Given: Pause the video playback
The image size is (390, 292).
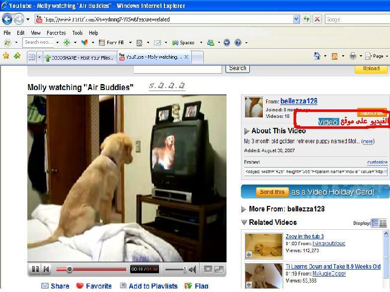Looking at the screenshot, I should coord(35,270).
